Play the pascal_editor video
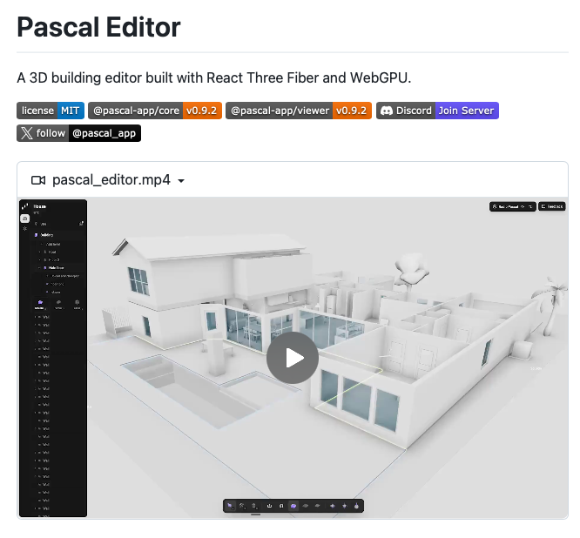Image resolution: width=580 pixels, height=538 pixels. [293, 358]
